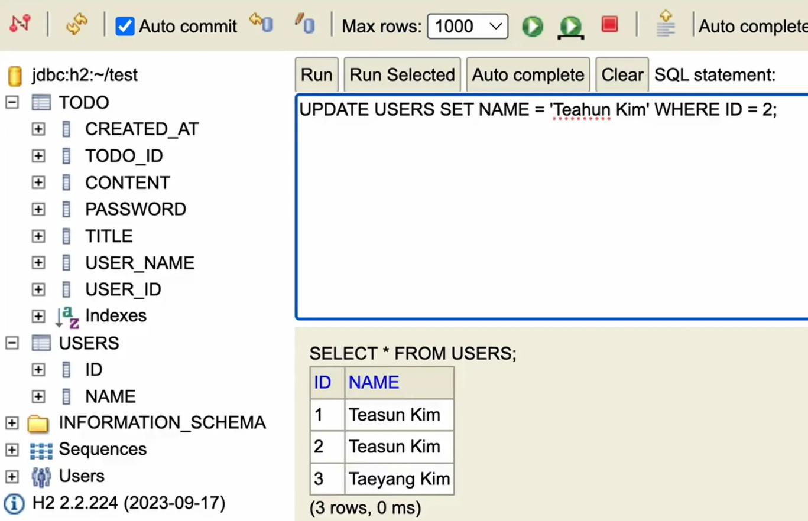Screen dimensions: 808x521
Task: Sort results by the NAME column header
Action: coord(373,382)
